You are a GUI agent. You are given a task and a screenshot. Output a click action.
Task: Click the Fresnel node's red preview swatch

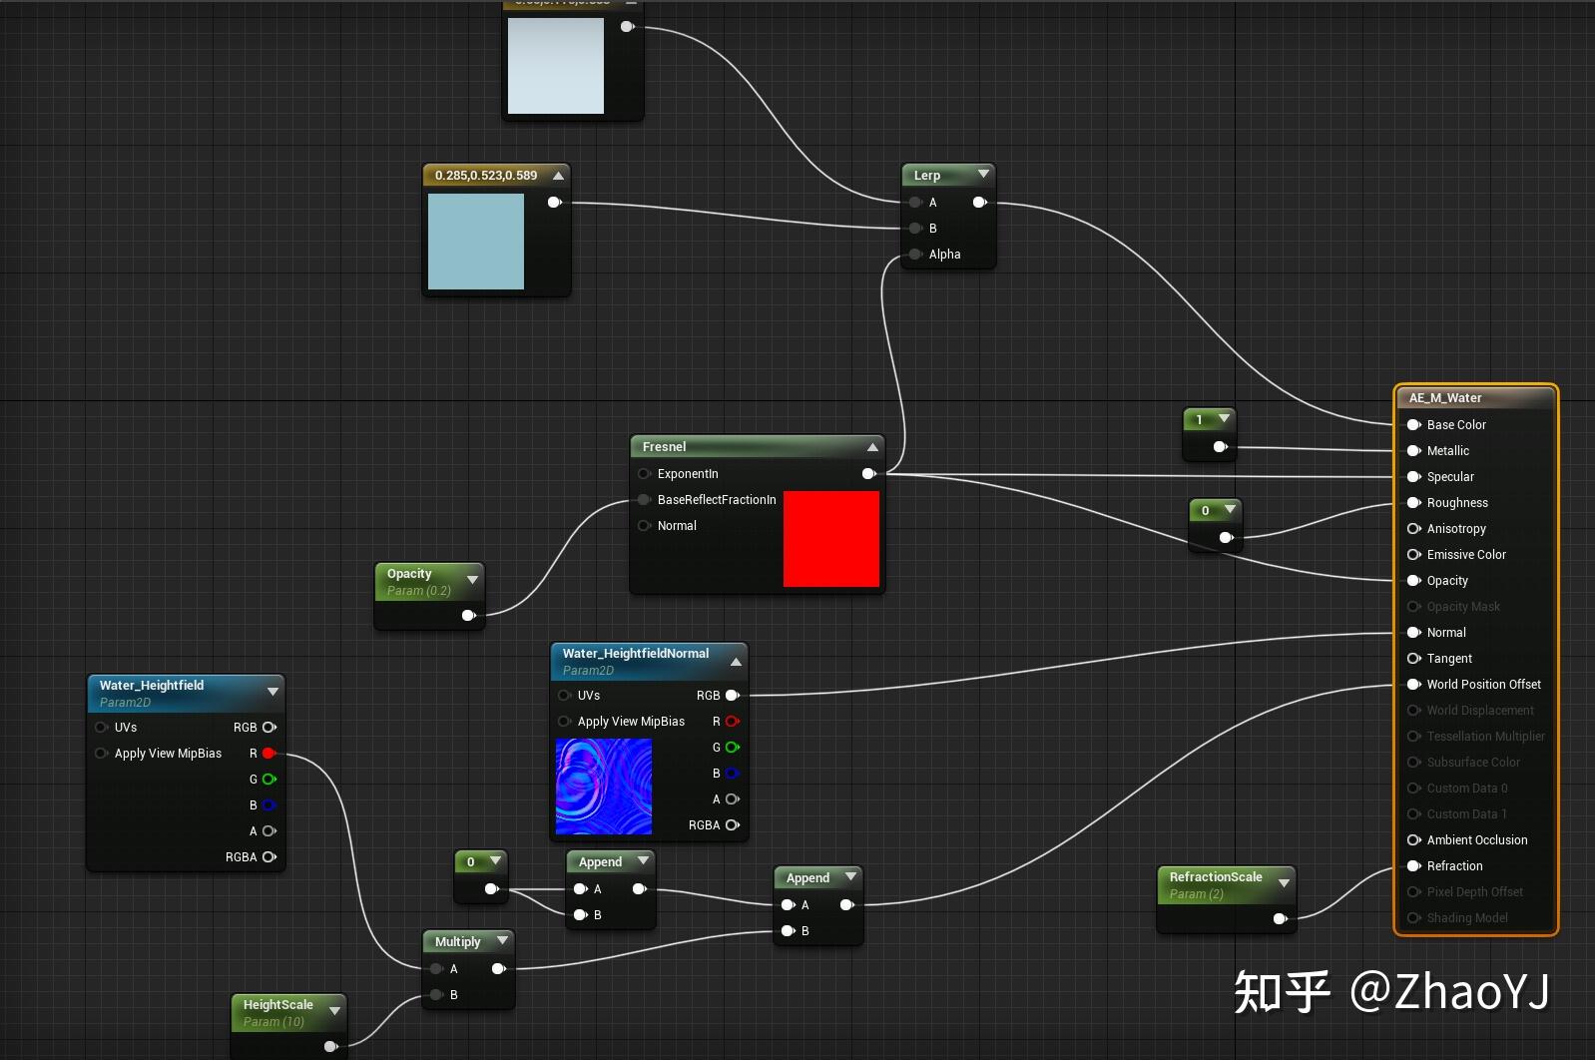tap(831, 539)
